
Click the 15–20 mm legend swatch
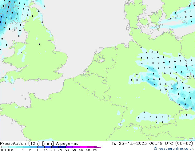[48, 147]
